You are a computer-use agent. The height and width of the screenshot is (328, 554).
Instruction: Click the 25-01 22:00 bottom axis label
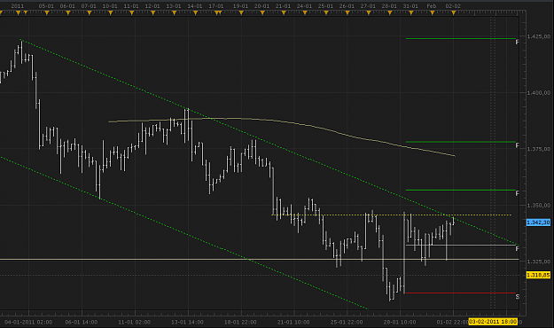(347, 322)
